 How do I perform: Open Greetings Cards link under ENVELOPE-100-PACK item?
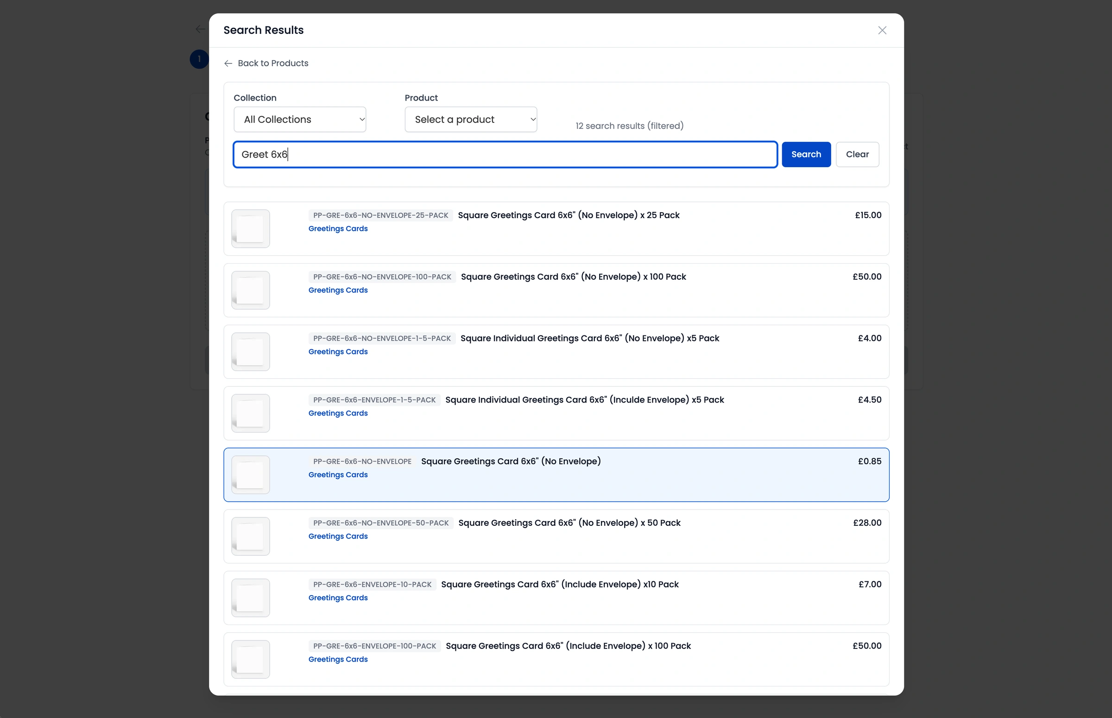(338, 659)
